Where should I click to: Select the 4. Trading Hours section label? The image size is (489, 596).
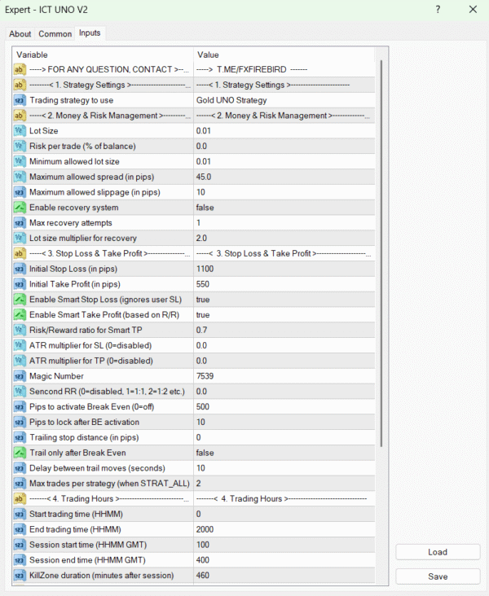click(x=108, y=498)
